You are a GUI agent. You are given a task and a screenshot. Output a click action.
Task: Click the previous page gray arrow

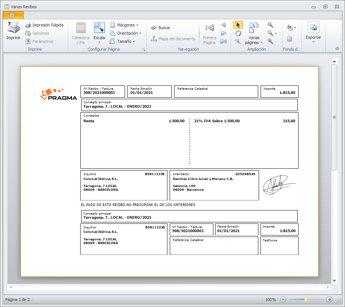[224, 25]
